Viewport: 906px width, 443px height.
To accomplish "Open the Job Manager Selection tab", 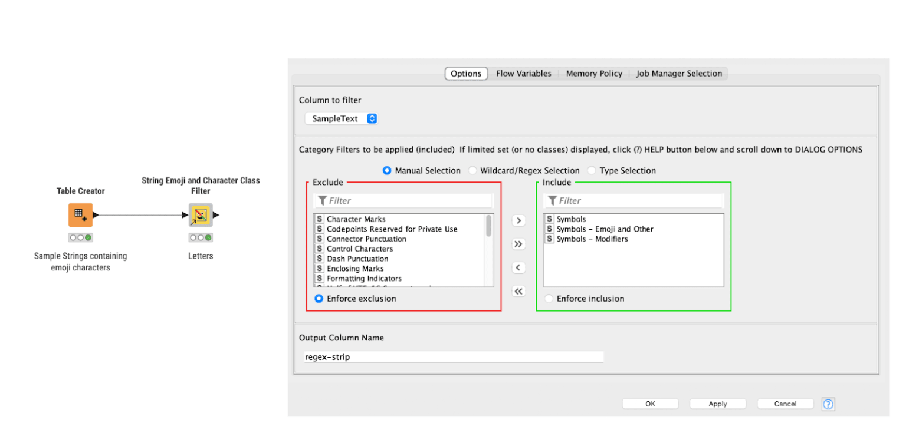I will point(679,74).
